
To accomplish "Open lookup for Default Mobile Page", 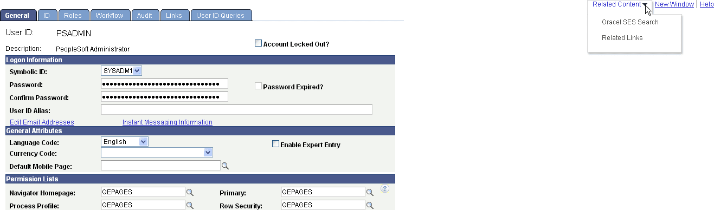I will tap(225, 166).
